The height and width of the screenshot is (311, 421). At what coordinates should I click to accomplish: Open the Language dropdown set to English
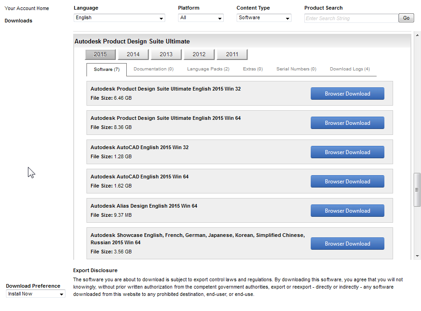[x=119, y=18]
